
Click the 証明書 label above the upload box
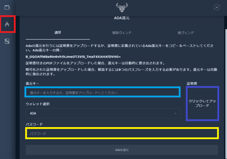click(192, 83)
